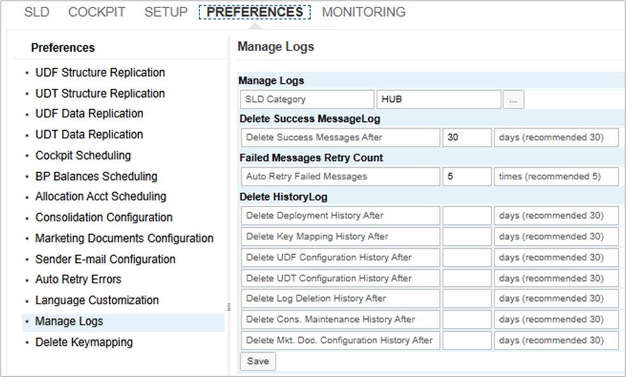Image resolution: width=626 pixels, height=377 pixels.
Task: Select the MONITORING tab
Action: 363,12
